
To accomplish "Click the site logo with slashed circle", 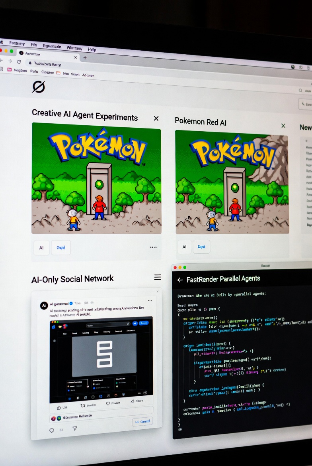I will click(38, 87).
